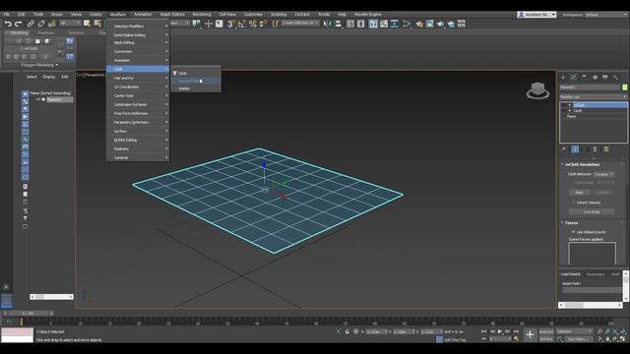
Task: Toggle Use Global Gravity checkbox
Action: (x=573, y=232)
